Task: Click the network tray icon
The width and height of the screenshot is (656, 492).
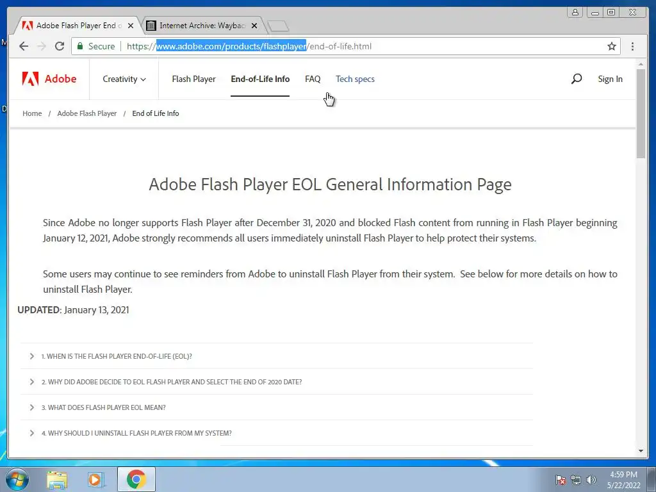Action: coord(576,480)
